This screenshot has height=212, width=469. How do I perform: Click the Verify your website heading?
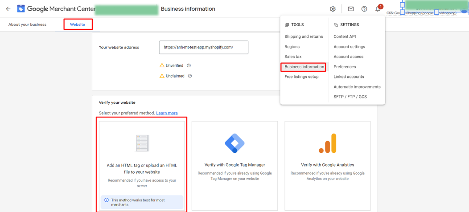(x=117, y=102)
